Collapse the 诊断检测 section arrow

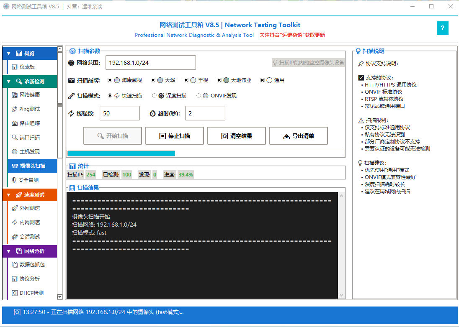coord(8,82)
